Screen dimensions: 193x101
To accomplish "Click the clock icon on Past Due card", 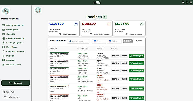I will 109,24.
